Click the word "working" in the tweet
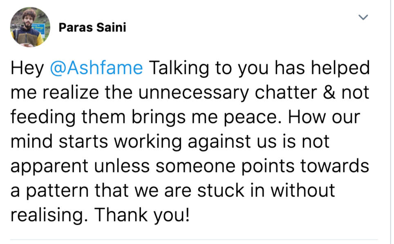394x244 pixels. point(148,141)
